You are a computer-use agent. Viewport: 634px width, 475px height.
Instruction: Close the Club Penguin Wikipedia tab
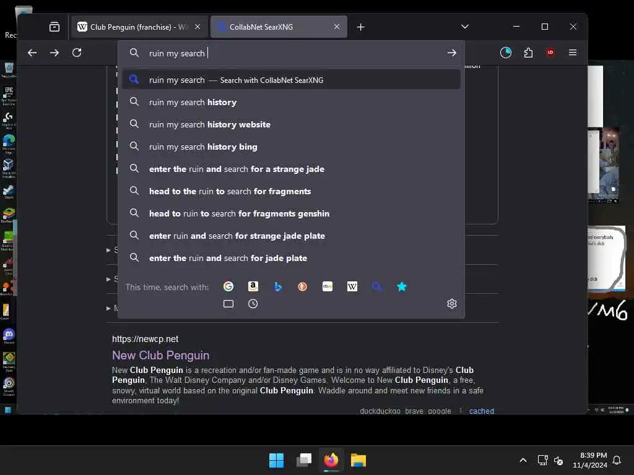[x=198, y=27]
